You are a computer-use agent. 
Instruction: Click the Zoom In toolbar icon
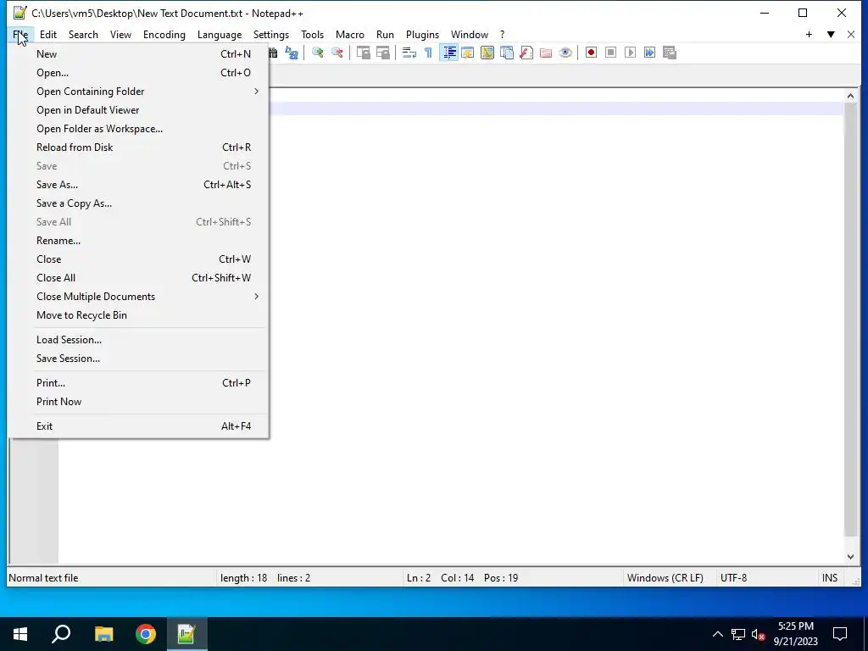coord(318,53)
